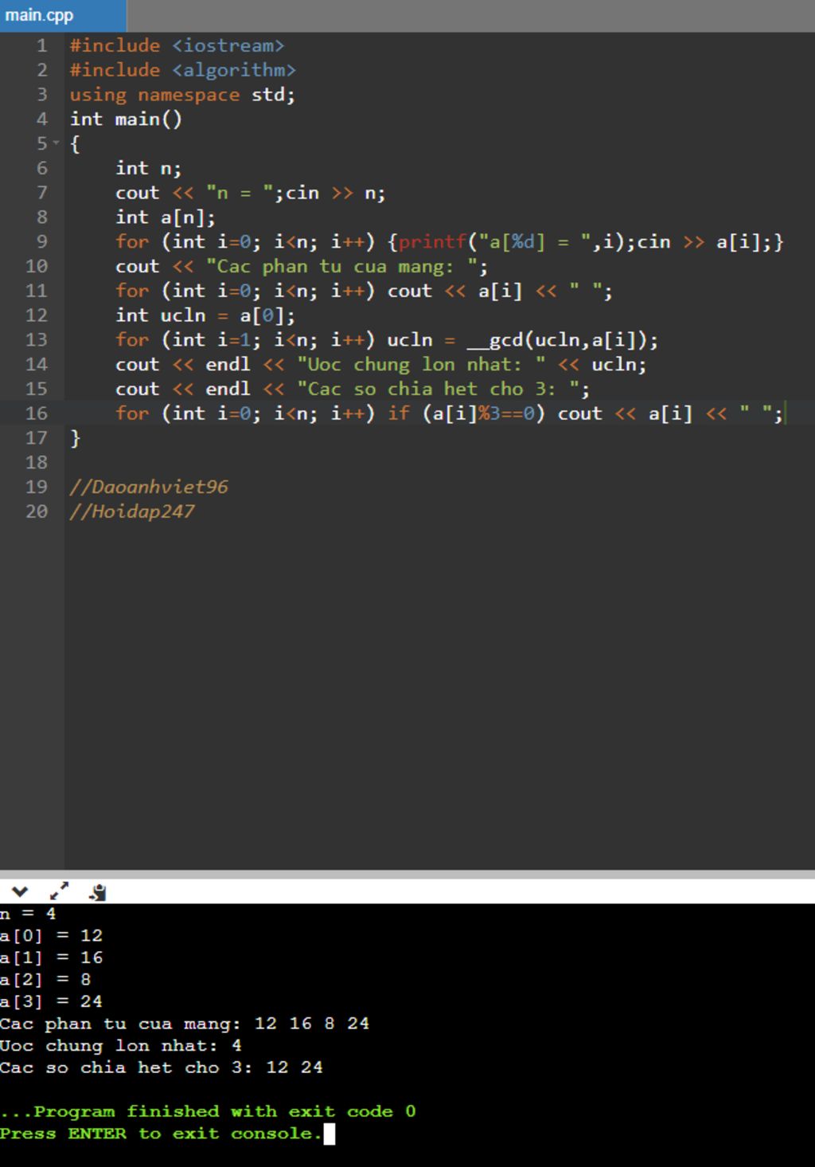Click console line 'a[1] = 16'
Image resolution: width=815 pixels, height=1167 pixels.
pyautogui.click(x=51, y=957)
